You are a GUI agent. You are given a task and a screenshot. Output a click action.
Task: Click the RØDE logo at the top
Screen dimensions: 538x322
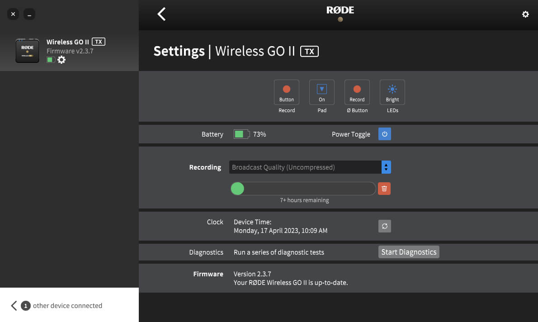[x=340, y=11]
